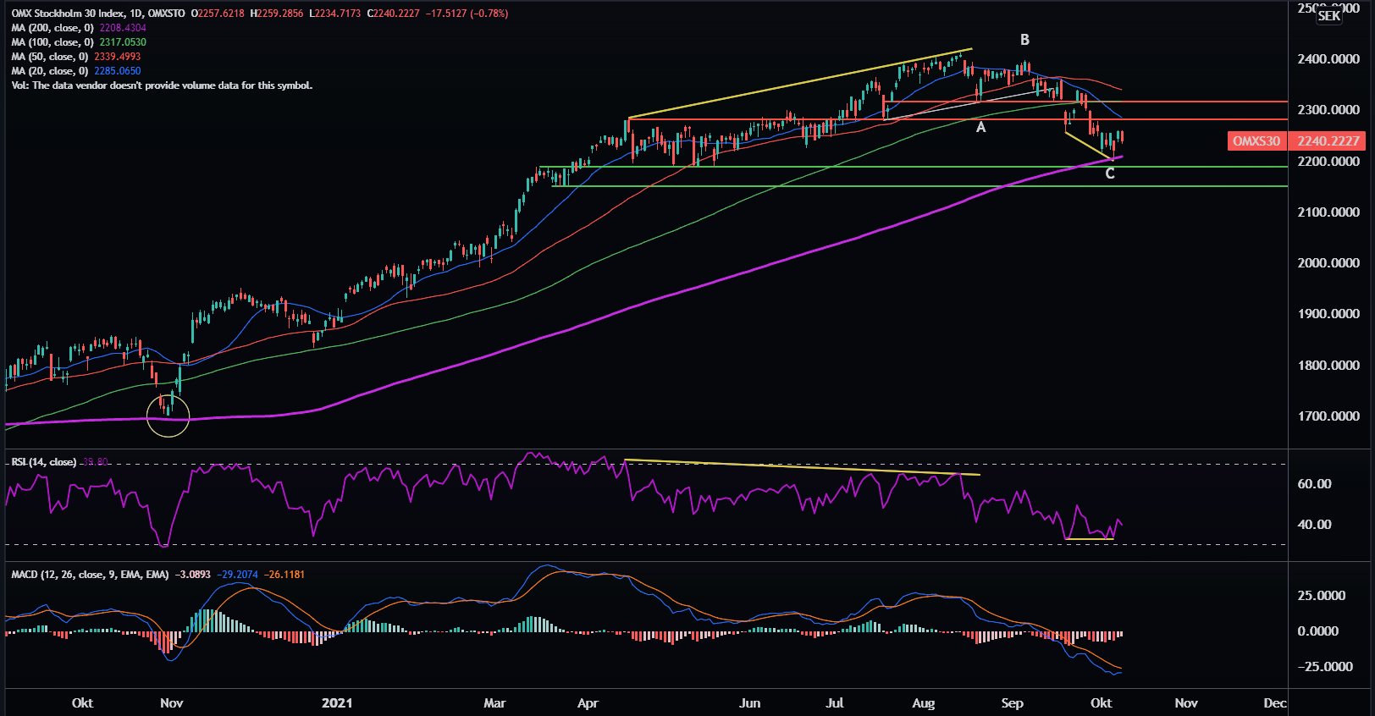
Task: Click the Sep label on time axis
Action: pyautogui.click(x=1012, y=703)
